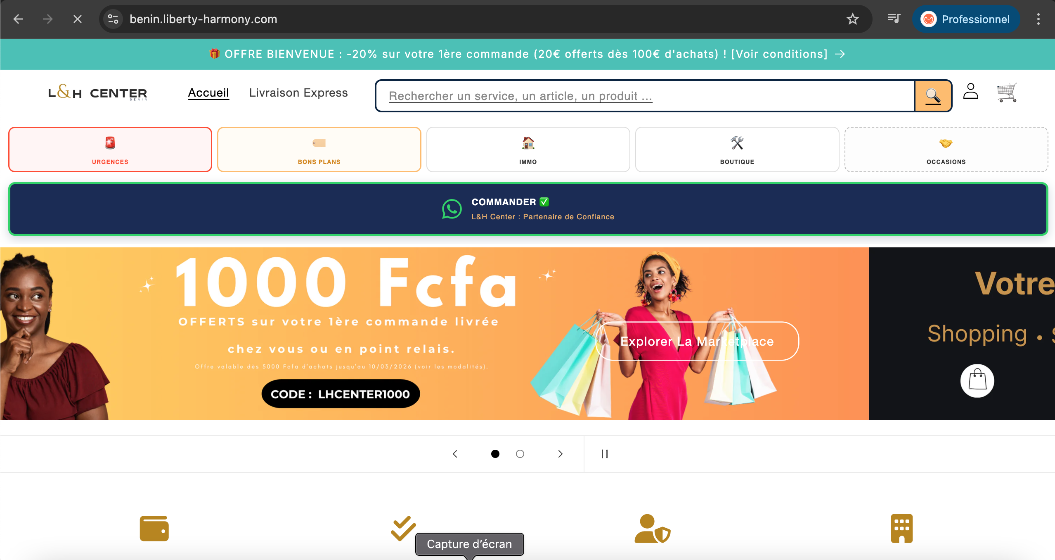Click the Explorer La Marketplace button
1055x560 pixels.
[697, 341]
